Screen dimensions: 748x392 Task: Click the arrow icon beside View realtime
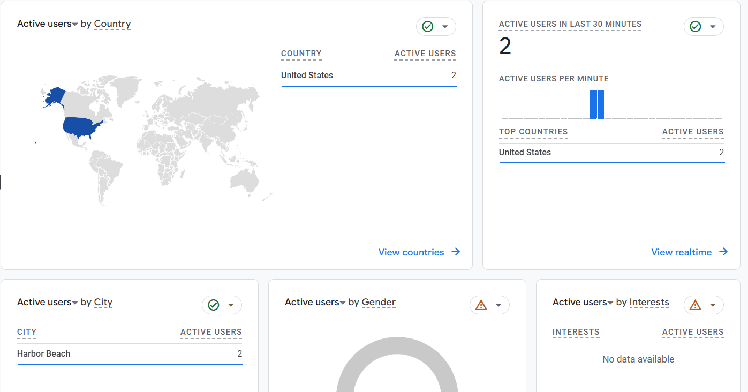723,252
